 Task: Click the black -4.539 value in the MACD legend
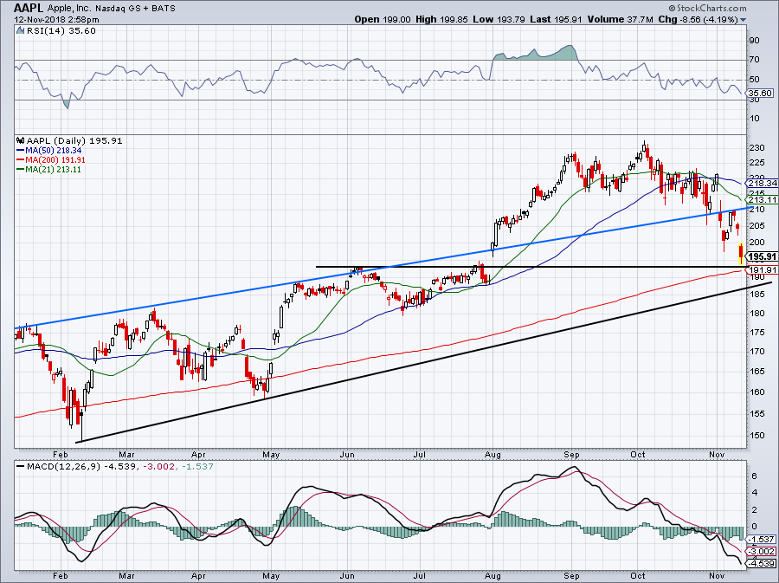point(118,467)
